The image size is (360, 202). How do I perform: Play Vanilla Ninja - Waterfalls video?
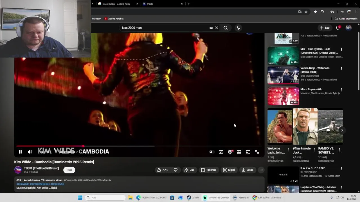(x=283, y=75)
